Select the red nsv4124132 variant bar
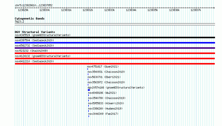The width and height of the screenshot is (222, 126). point(115,58)
